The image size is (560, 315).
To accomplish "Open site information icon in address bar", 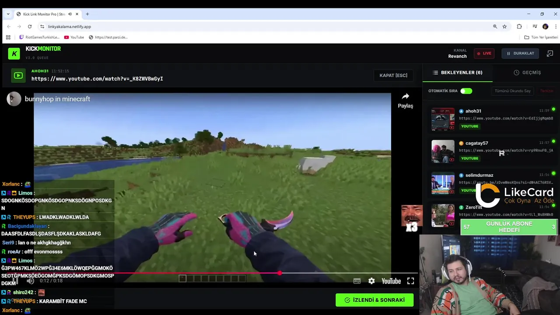I will coord(42,27).
